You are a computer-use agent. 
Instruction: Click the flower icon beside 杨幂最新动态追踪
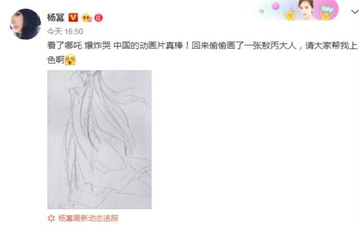click(x=51, y=218)
